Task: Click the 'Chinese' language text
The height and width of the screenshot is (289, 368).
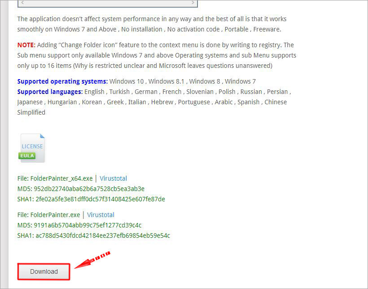Action: coord(276,102)
